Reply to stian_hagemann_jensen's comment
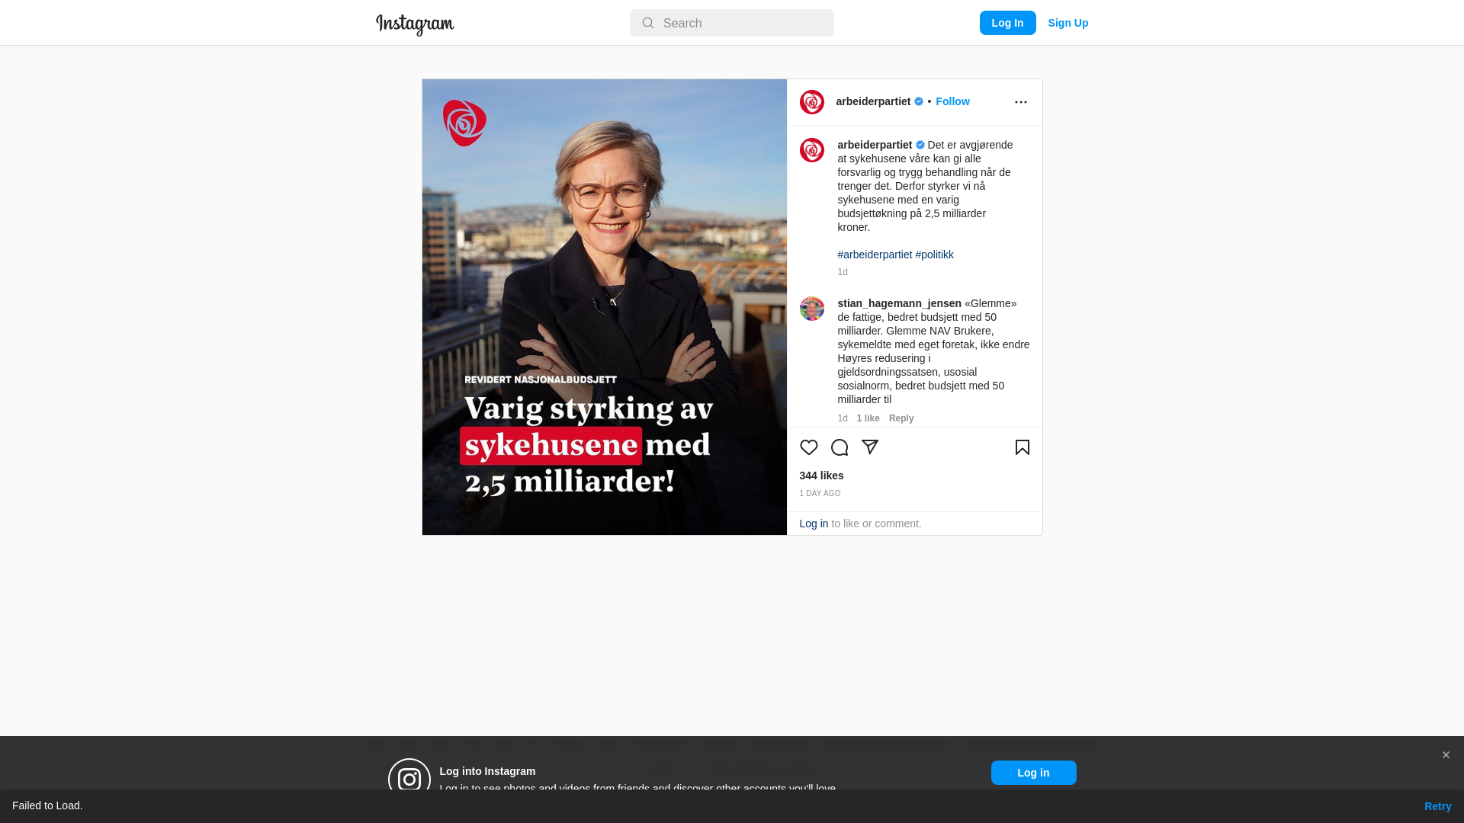 (901, 418)
